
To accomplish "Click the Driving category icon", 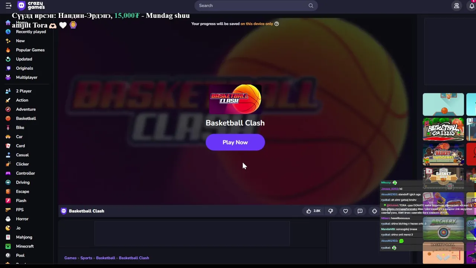I will click(8, 182).
